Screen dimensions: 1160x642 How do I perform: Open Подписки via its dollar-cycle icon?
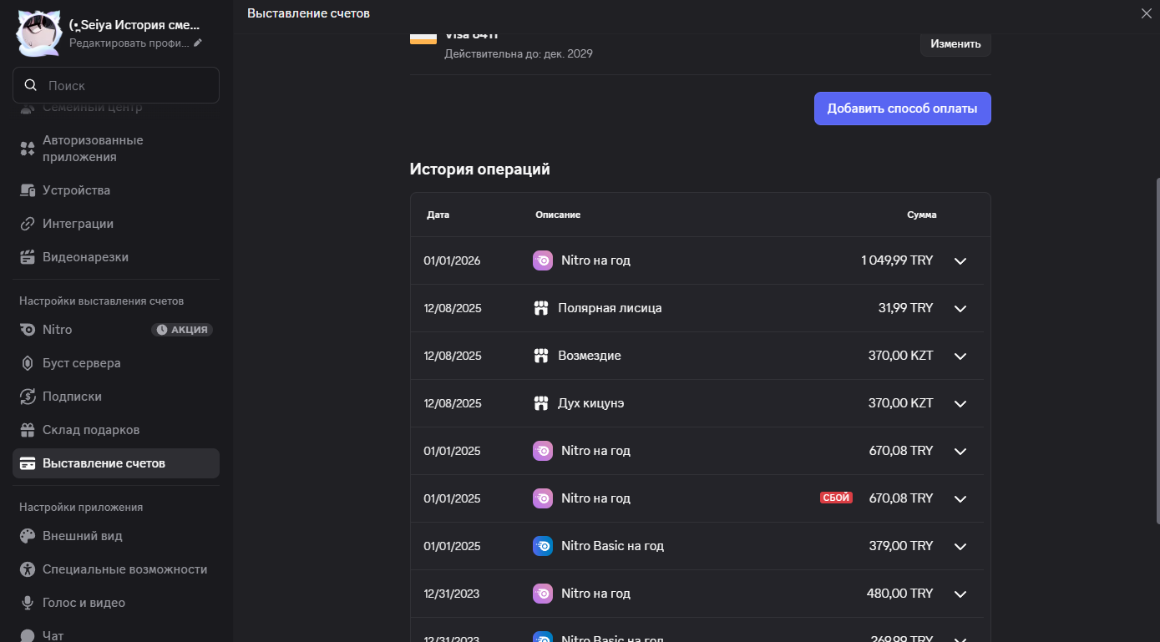[x=28, y=397]
